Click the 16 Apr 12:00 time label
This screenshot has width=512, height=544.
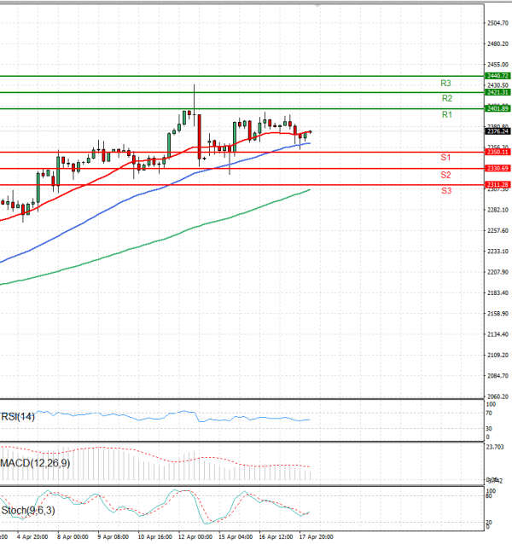(x=276, y=537)
